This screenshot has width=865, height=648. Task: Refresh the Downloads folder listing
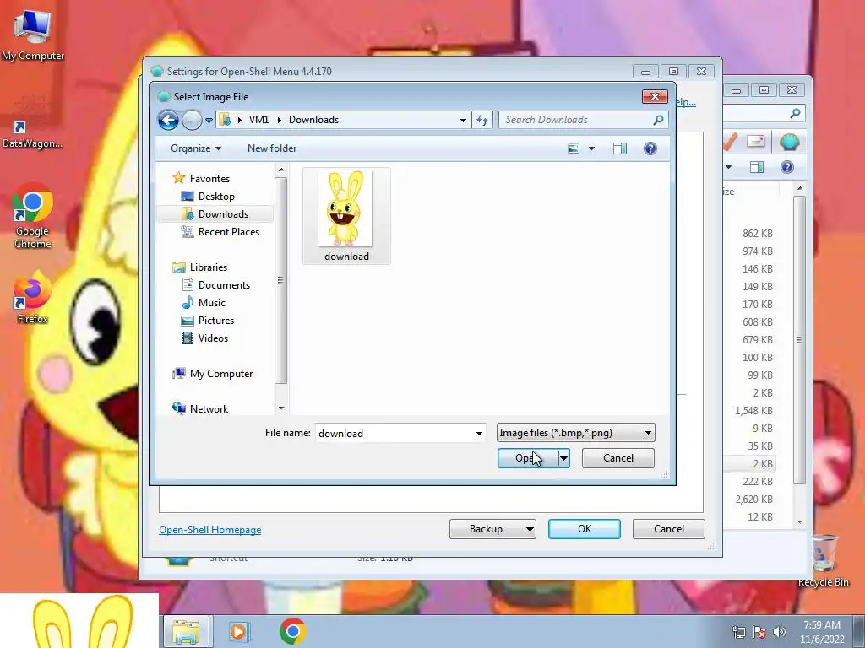pos(482,120)
